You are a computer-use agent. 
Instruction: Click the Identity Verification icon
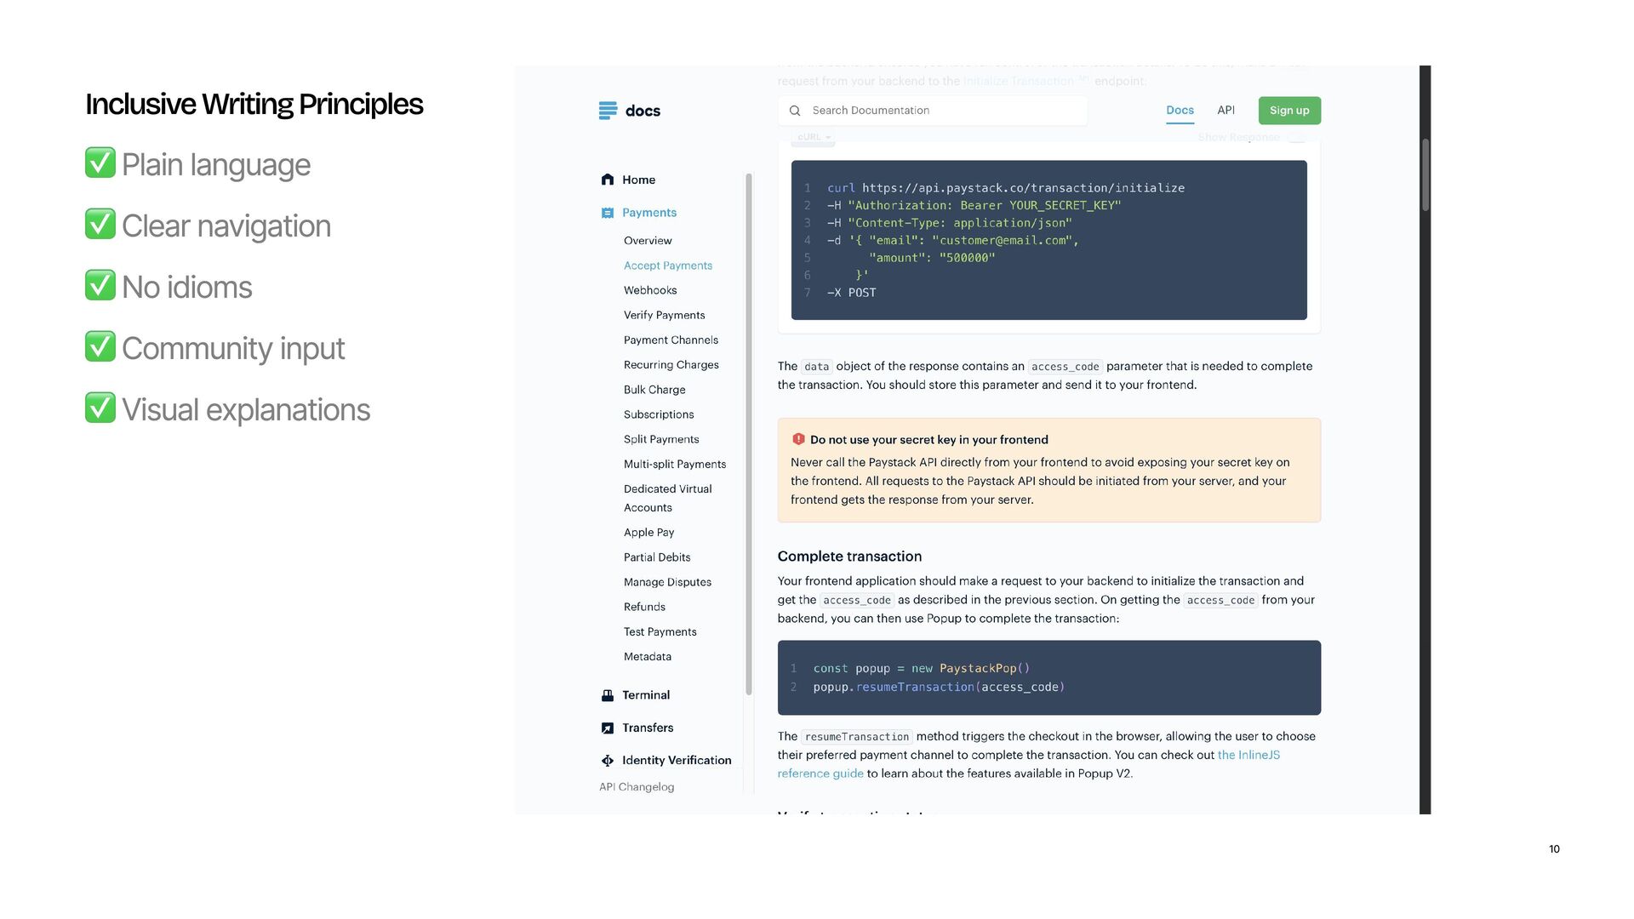tap(608, 761)
